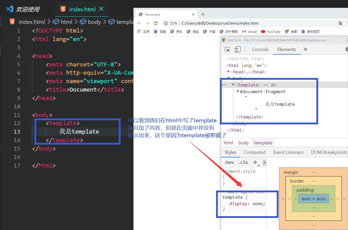Click the translate icon in address bar
The height and width of the screenshot is (230, 348).
tap(341, 23)
